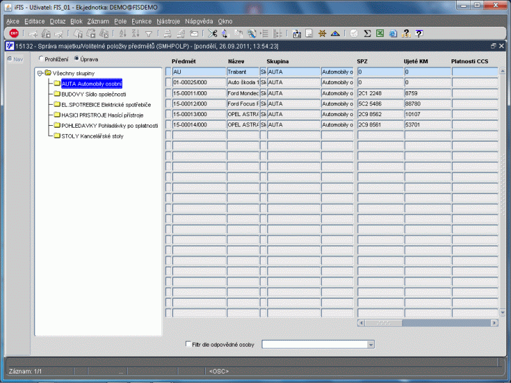
Task: Click the sort ascending A-Z icon
Action: (x=121, y=34)
